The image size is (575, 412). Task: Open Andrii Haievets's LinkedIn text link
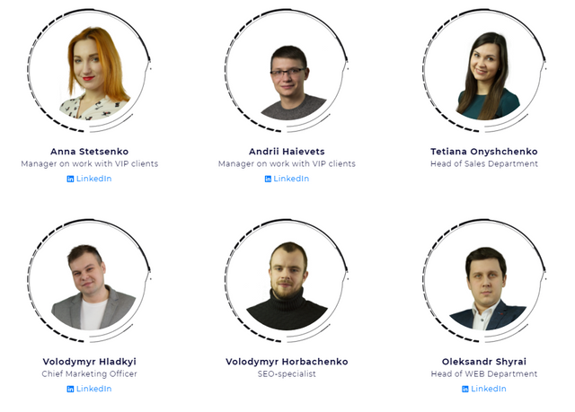click(x=291, y=179)
